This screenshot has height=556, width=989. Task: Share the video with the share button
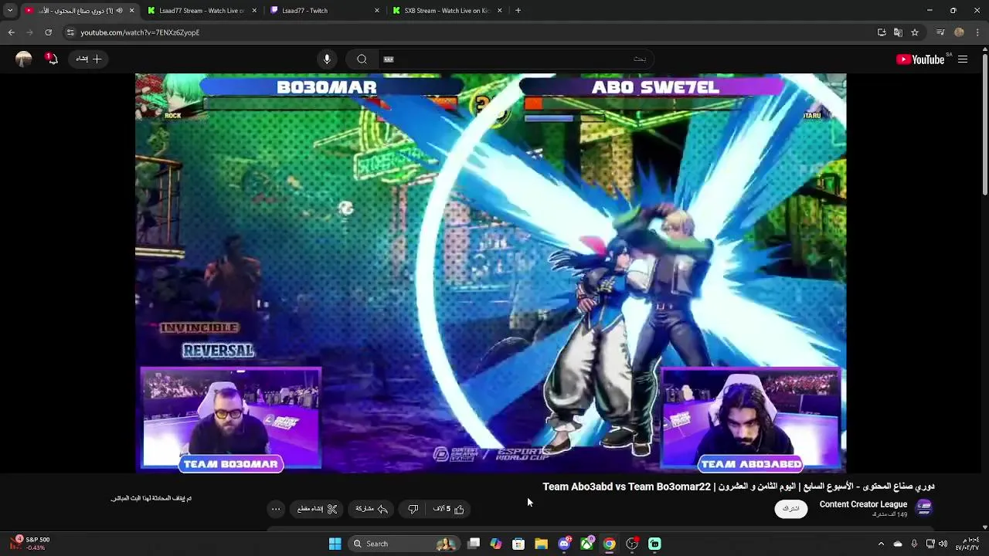(372, 509)
